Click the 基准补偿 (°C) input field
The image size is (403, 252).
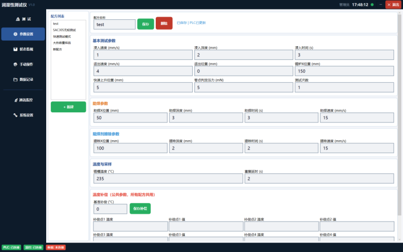tap(110, 209)
